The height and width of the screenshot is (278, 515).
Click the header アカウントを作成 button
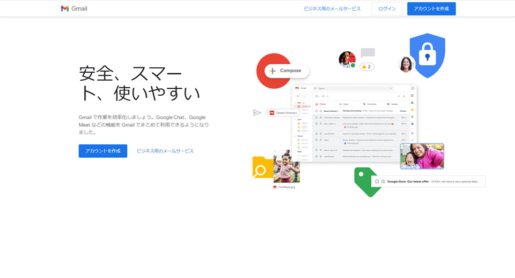click(431, 9)
